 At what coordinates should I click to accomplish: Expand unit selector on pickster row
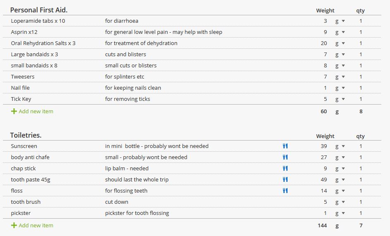[340, 213]
